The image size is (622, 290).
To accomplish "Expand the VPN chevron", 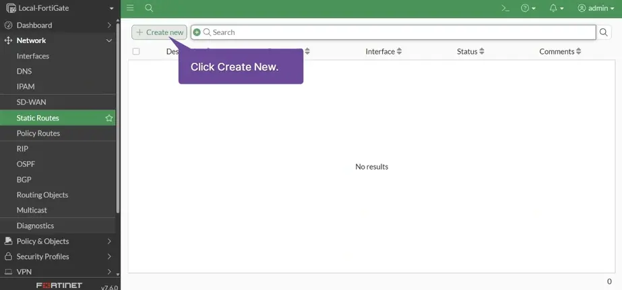I will [x=109, y=272].
